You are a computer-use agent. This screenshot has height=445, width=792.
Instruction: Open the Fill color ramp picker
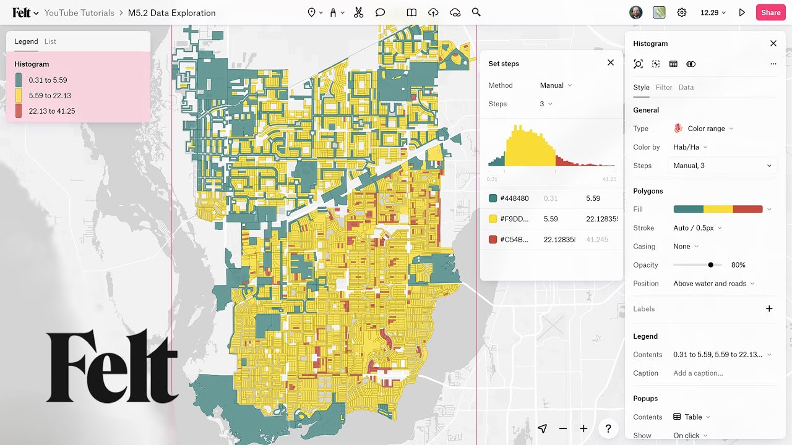point(722,210)
